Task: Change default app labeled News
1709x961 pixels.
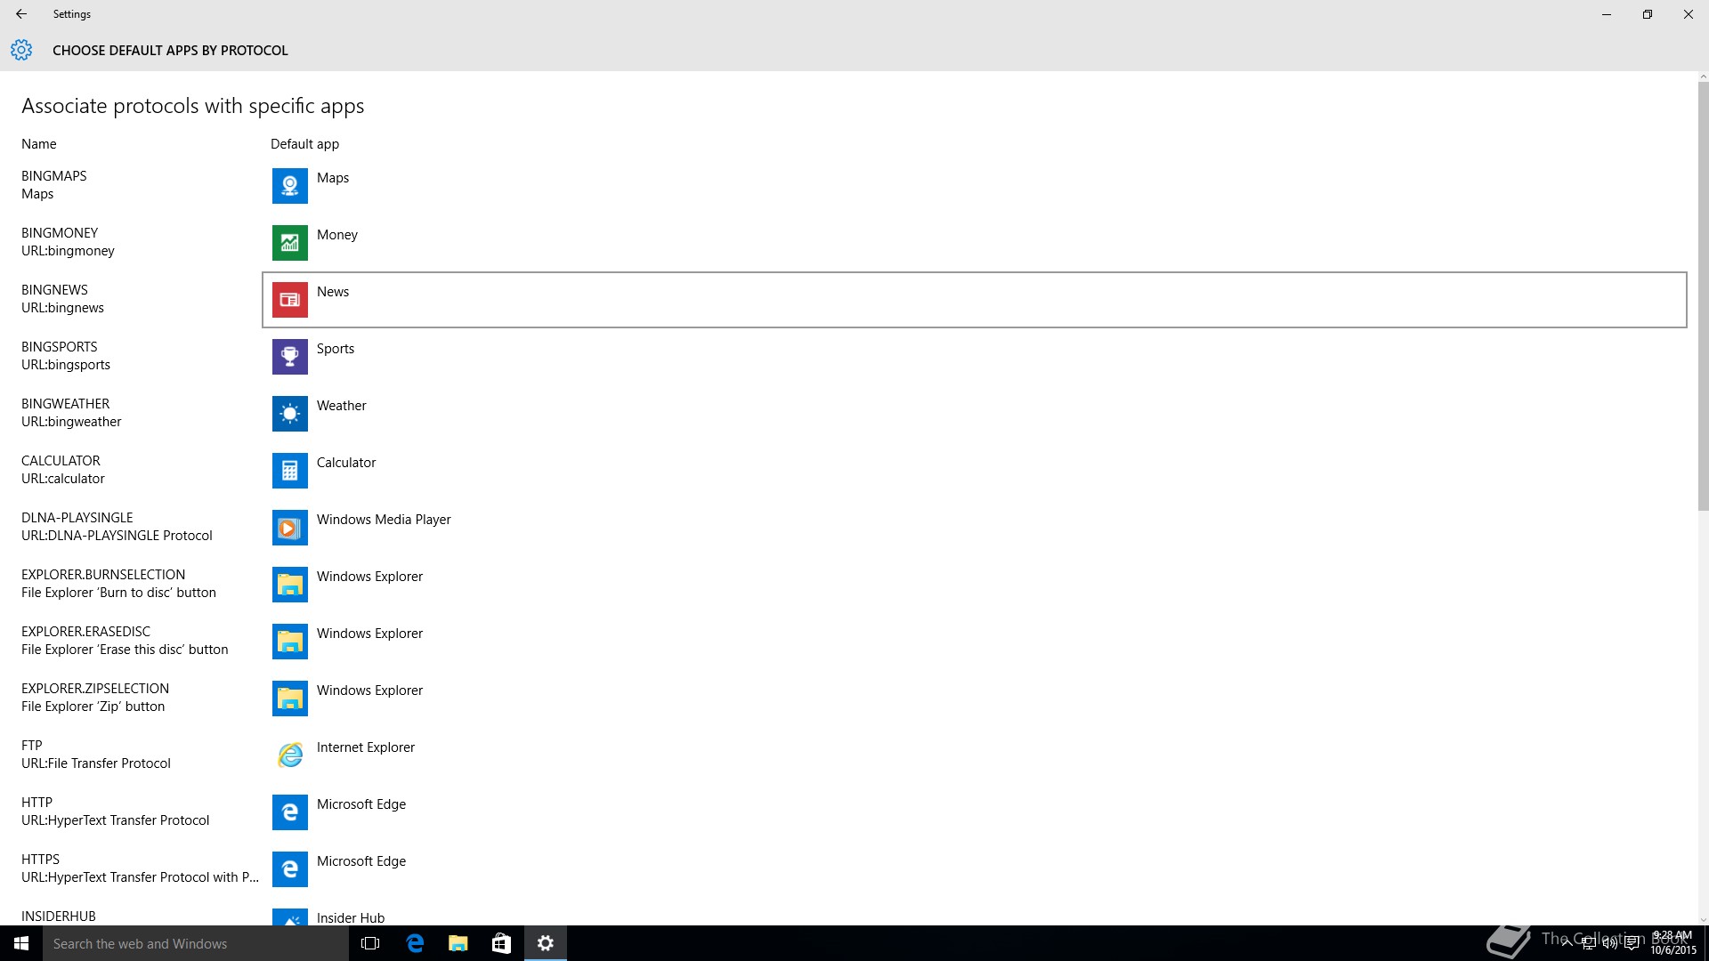Action: 333,292
